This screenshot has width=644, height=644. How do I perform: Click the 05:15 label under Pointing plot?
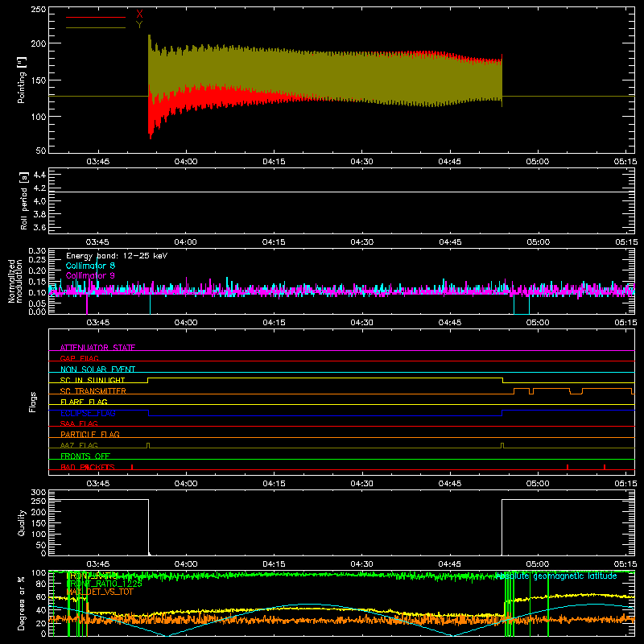point(625,162)
